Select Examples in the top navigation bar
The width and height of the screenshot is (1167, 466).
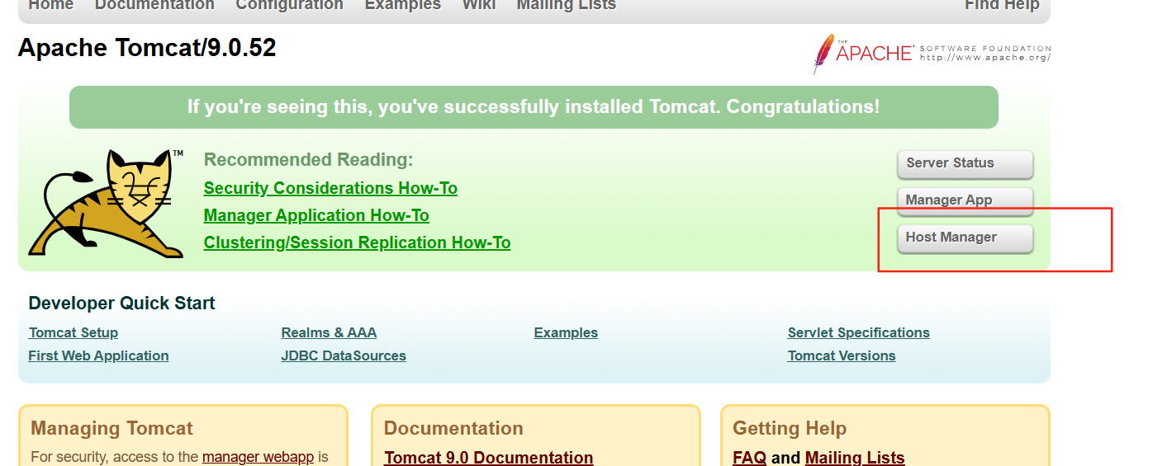click(402, 5)
